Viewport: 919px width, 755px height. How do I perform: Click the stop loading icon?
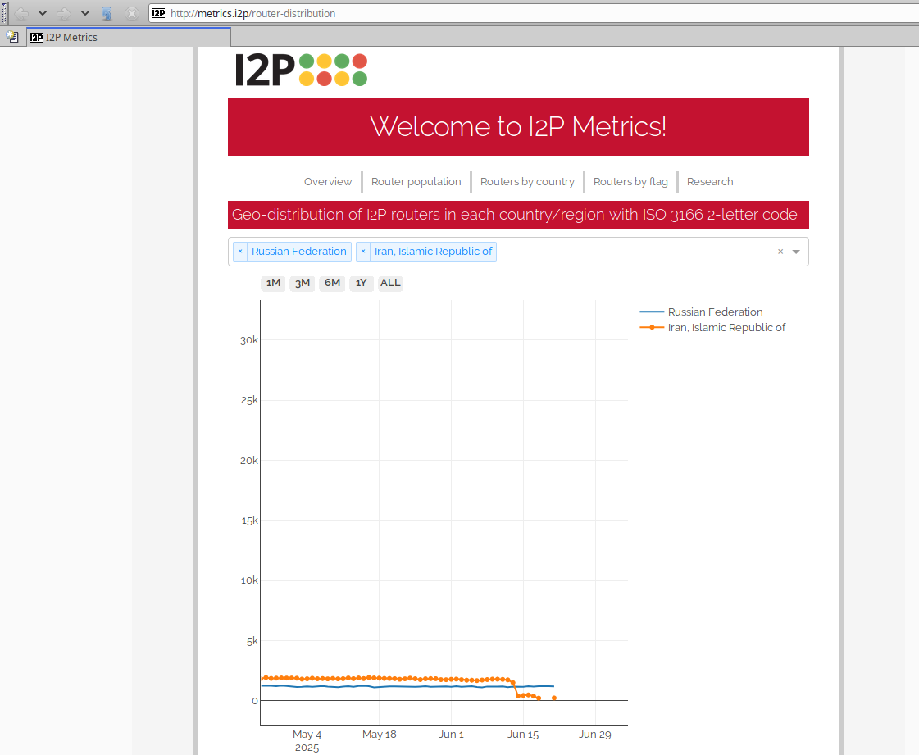133,13
